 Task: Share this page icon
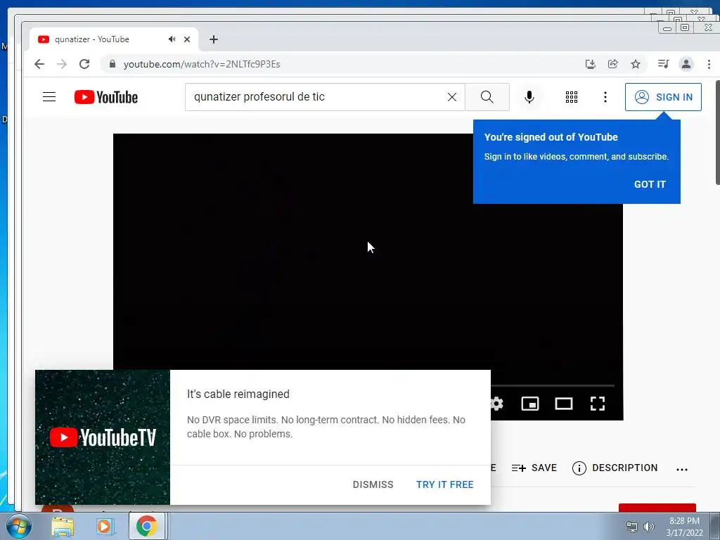click(x=613, y=64)
